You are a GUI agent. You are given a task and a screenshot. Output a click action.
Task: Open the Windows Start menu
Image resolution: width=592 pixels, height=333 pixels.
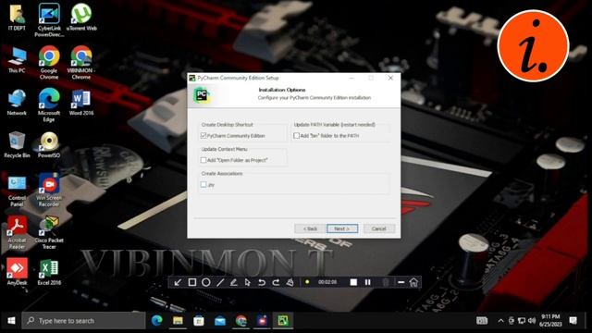click(x=11, y=321)
